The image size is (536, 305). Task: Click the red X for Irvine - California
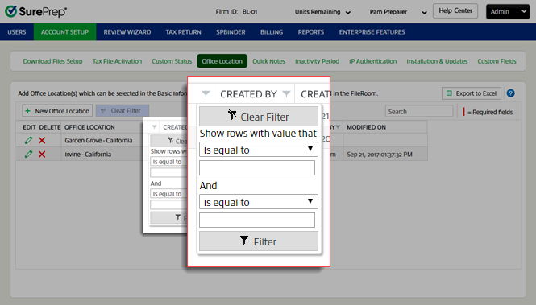pyautogui.click(x=42, y=155)
